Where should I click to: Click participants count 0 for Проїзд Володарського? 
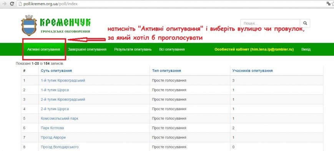pyautogui.click(x=233, y=147)
